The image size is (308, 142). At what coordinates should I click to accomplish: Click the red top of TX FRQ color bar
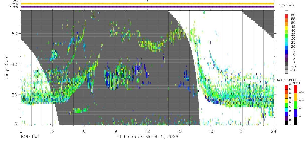point(286,87)
